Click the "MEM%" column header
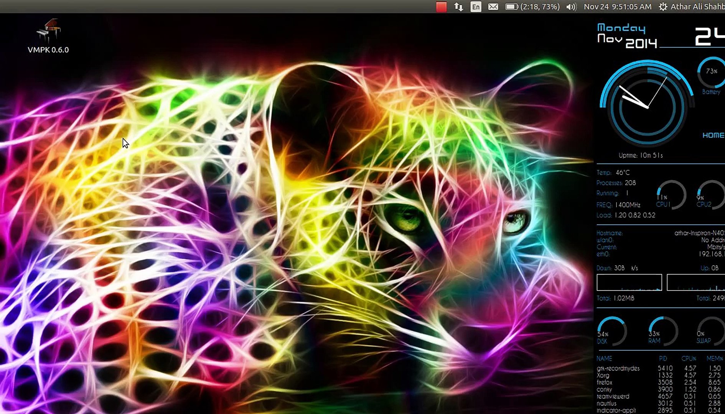 point(715,358)
